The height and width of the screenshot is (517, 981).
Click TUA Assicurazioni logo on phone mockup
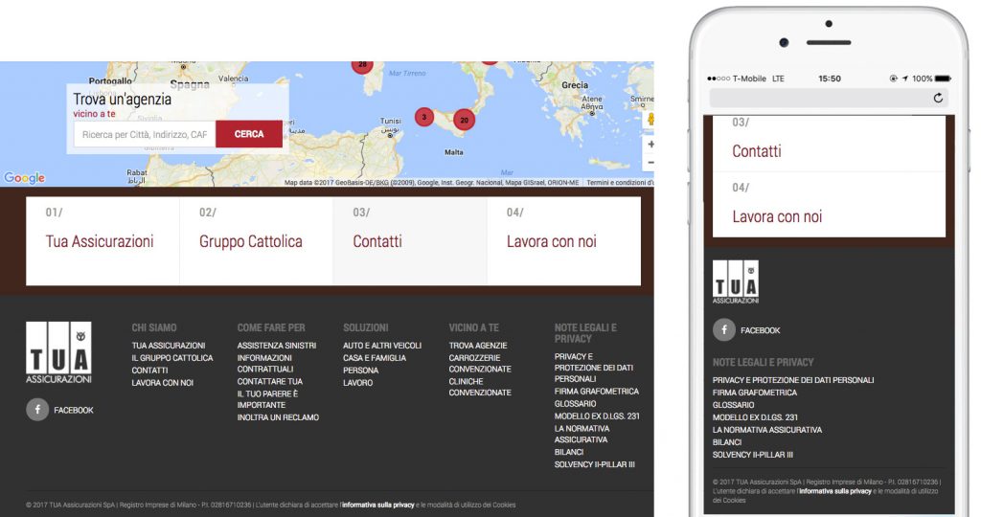pyautogui.click(x=736, y=282)
